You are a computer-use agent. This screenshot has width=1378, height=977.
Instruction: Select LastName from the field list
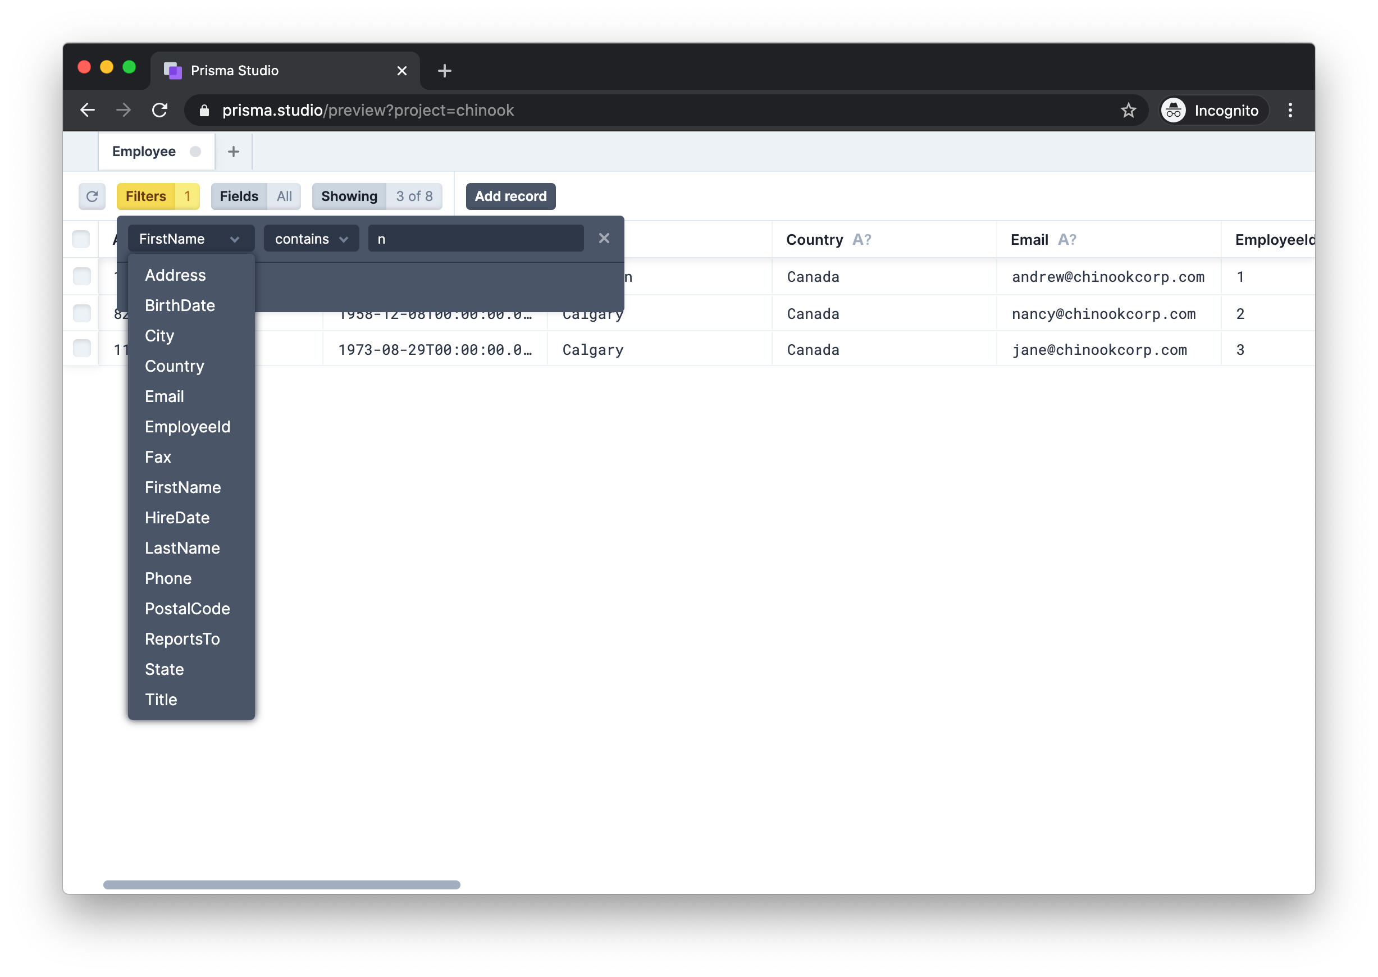(x=182, y=548)
